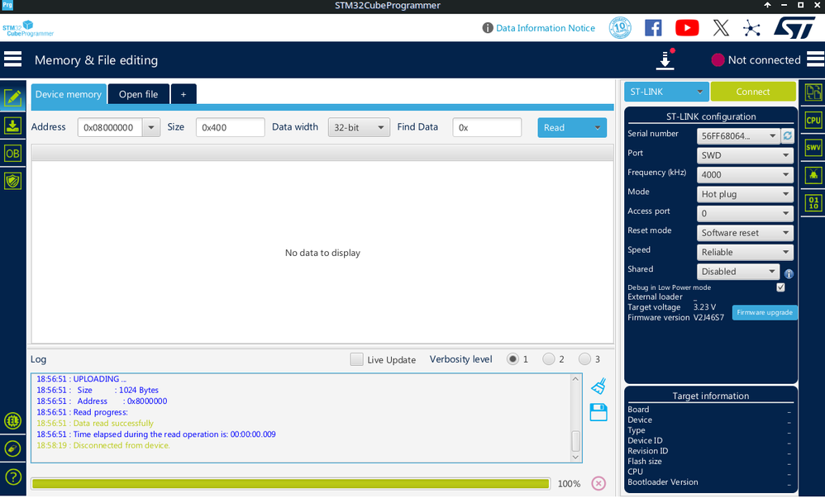Open the ST-LINK interface dropdown

[x=666, y=92]
